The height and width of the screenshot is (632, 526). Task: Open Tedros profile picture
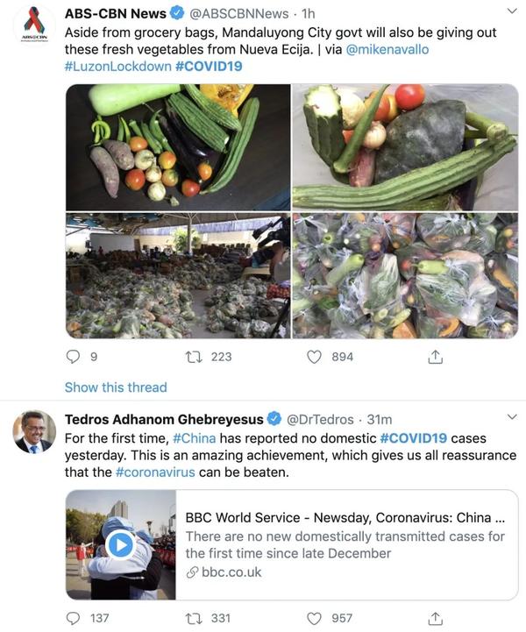coord(34,431)
